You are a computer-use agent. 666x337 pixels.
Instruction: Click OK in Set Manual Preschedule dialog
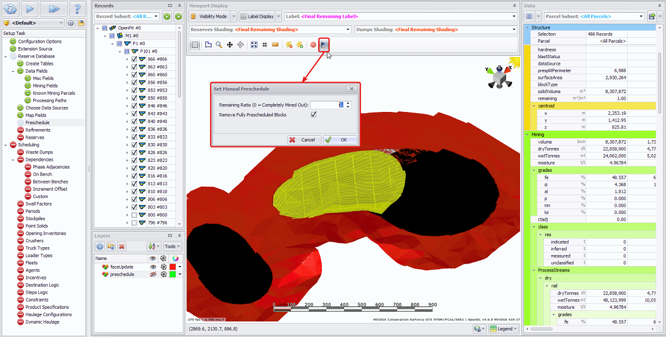340,140
